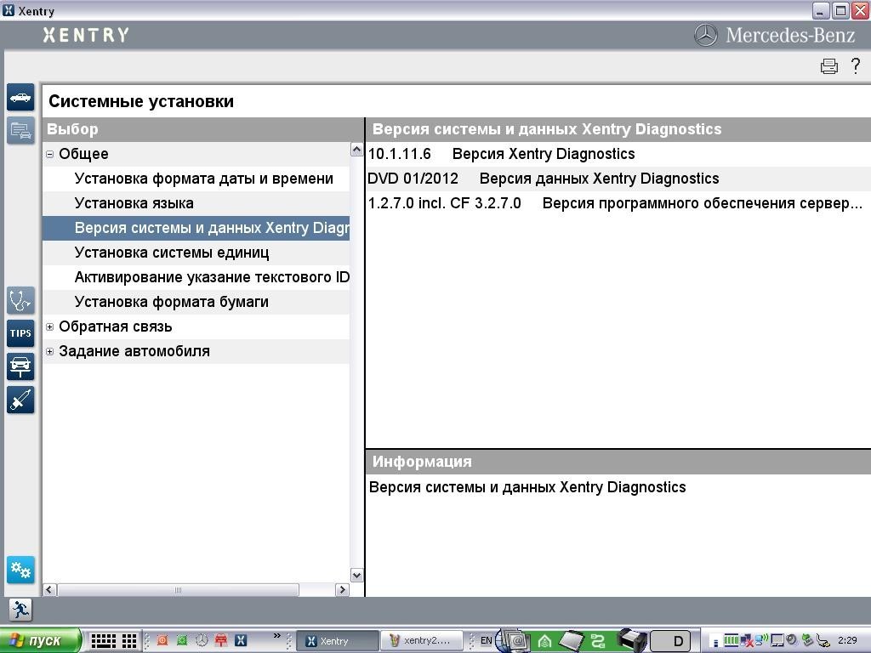This screenshot has width=871, height=653.
Task: Click the 1.2.7.0 incl. CF 3.2.7.0 row
Action: click(x=618, y=203)
